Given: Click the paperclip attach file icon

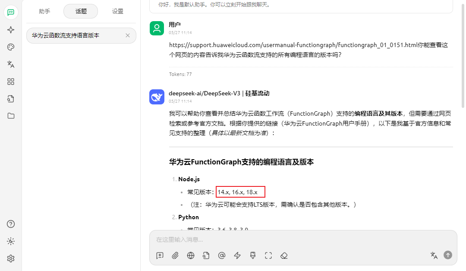Looking at the screenshot, I should pyautogui.click(x=175, y=255).
